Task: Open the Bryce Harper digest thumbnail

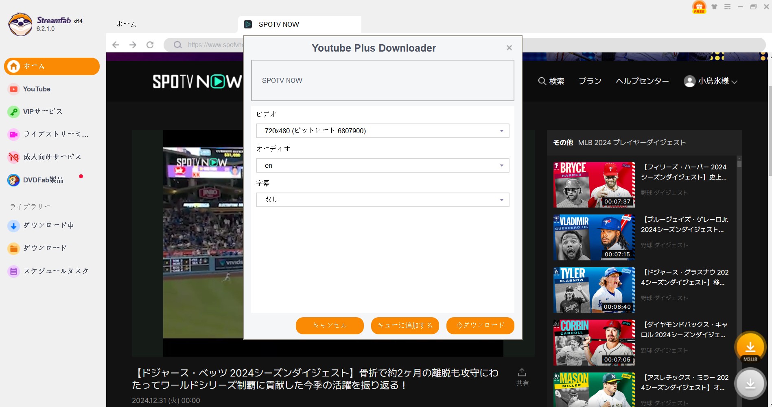Action: tap(594, 185)
